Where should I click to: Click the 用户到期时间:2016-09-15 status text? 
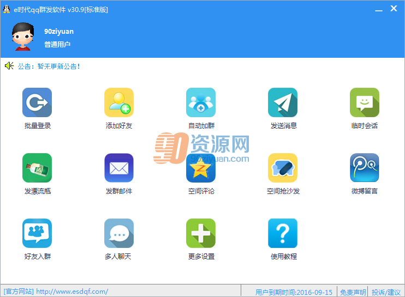point(294,292)
